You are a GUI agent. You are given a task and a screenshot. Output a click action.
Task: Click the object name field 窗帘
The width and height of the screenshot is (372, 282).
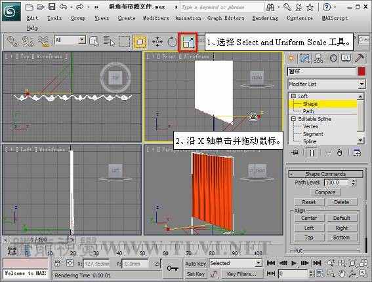pyautogui.click(x=321, y=71)
